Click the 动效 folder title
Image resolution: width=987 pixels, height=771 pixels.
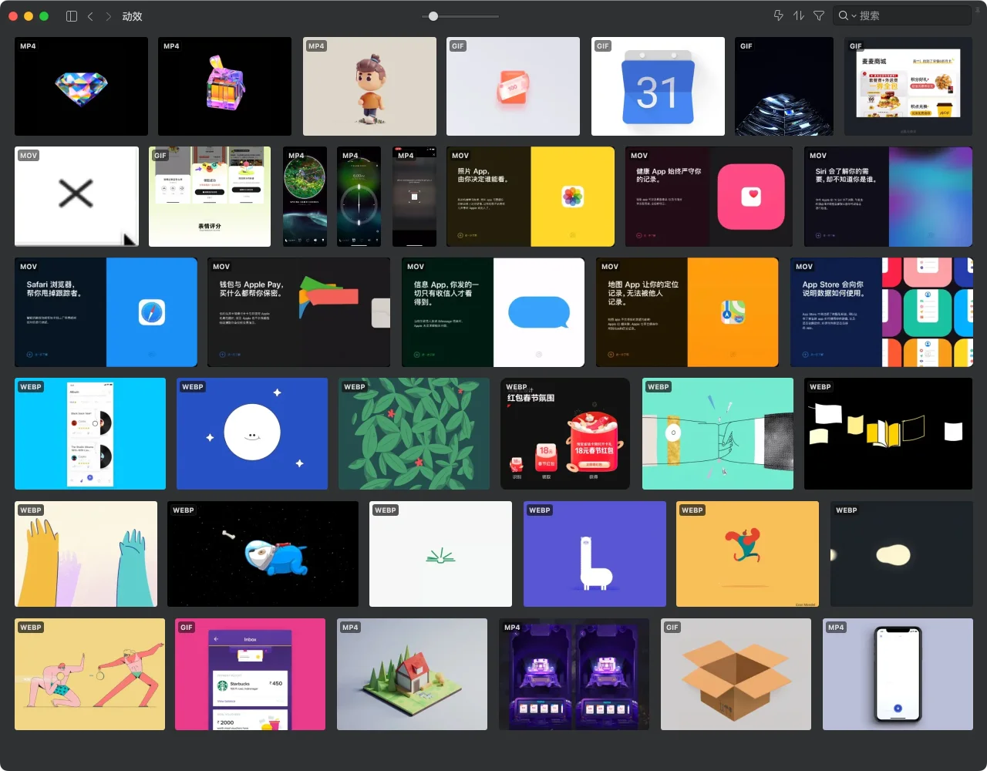[x=132, y=16]
